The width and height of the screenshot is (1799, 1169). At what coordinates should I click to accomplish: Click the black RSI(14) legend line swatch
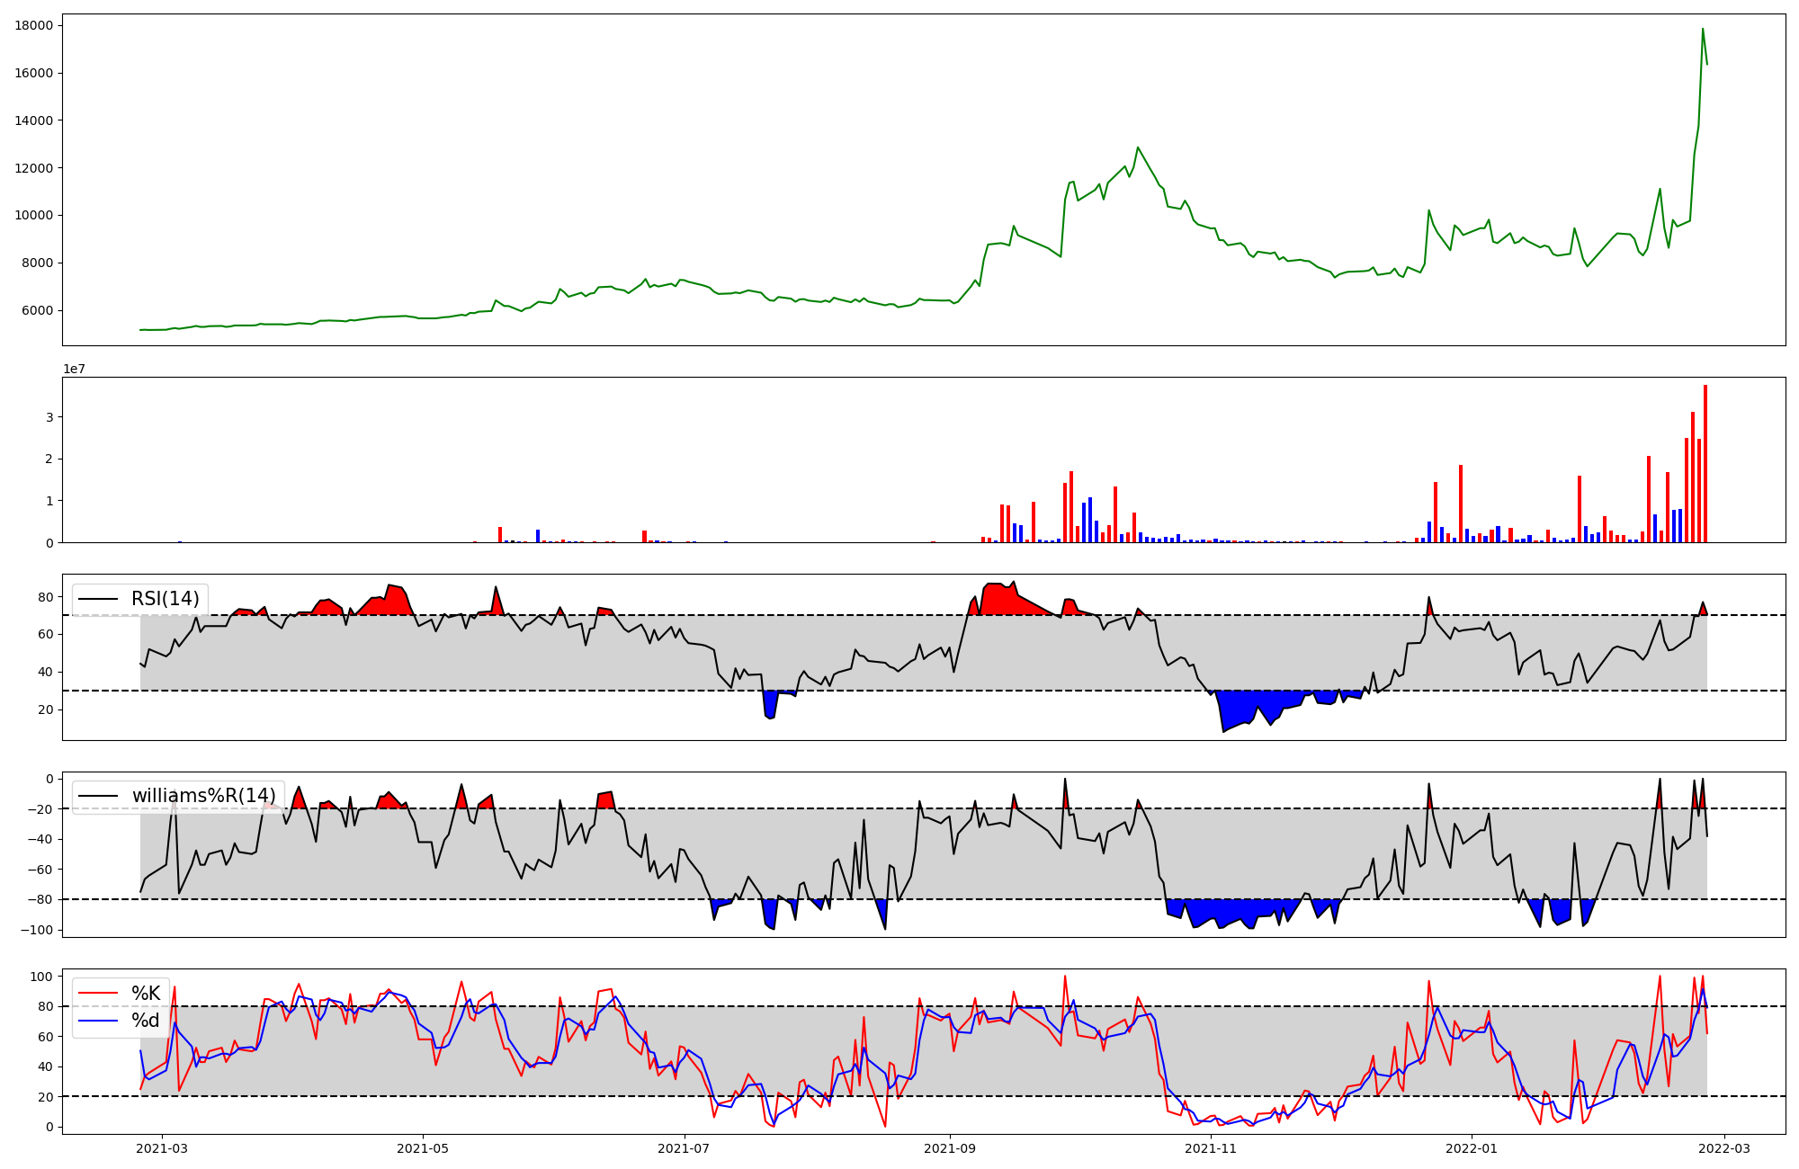coord(98,599)
